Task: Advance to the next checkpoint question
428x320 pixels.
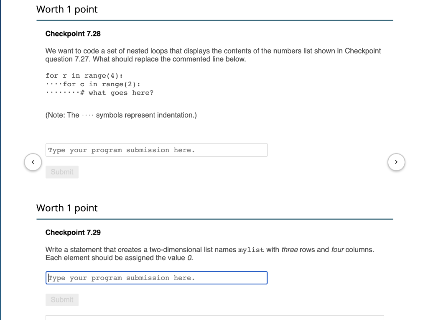Action: [396, 162]
